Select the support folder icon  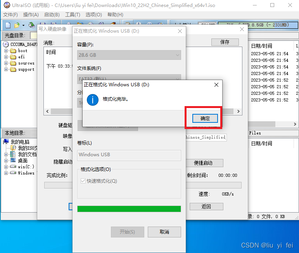point(13,69)
